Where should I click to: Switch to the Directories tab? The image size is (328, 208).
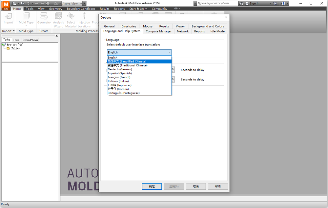pos(129,26)
